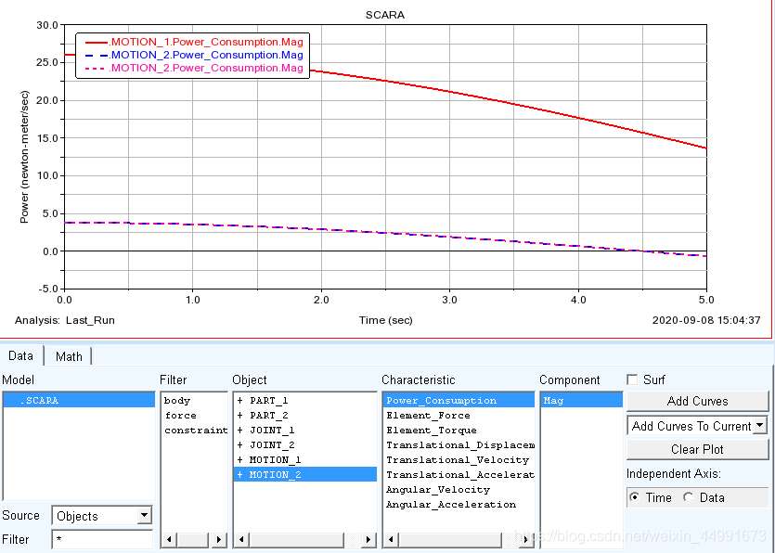Select Angular_Velocity in the Characteristic list
Image resolution: width=775 pixels, height=553 pixels.
coord(437,490)
